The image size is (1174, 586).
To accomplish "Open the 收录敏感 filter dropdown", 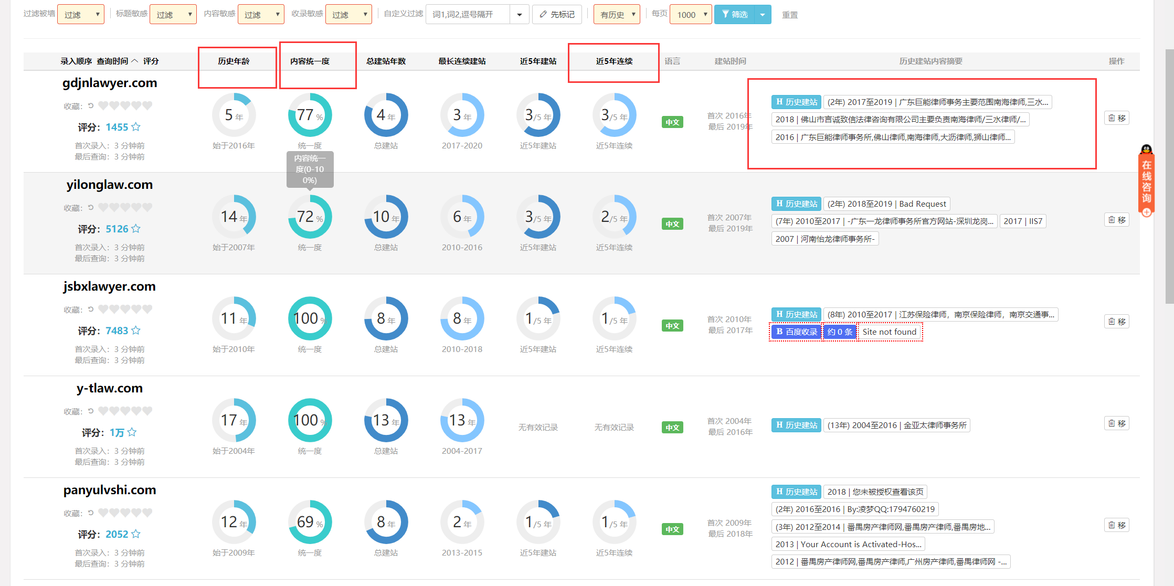I will [x=348, y=15].
